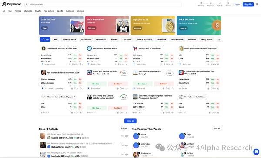Open 'Electoral College Margin of Victory' market title
The width and height of the screenshot is (261, 158).
coord(155,97)
